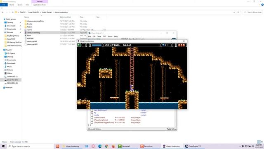Refresh the Alwas Awakening folder view
Image resolution: width=264 pixels, height=149 pixels.
(238, 12)
